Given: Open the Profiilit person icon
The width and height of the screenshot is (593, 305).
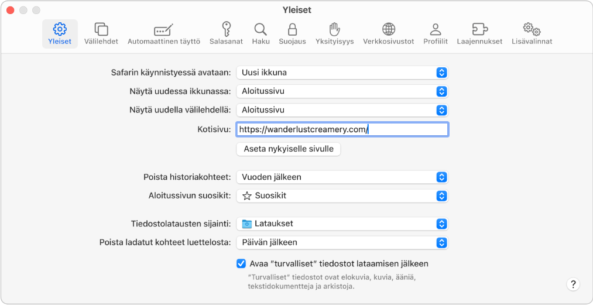Looking at the screenshot, I should click(x=435, y=29).
